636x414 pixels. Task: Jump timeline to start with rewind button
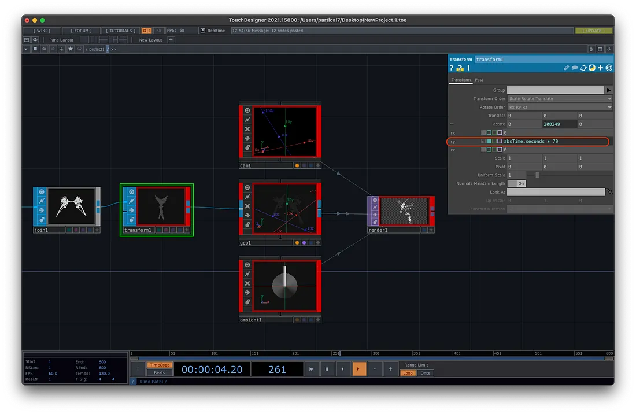[311, 369]
